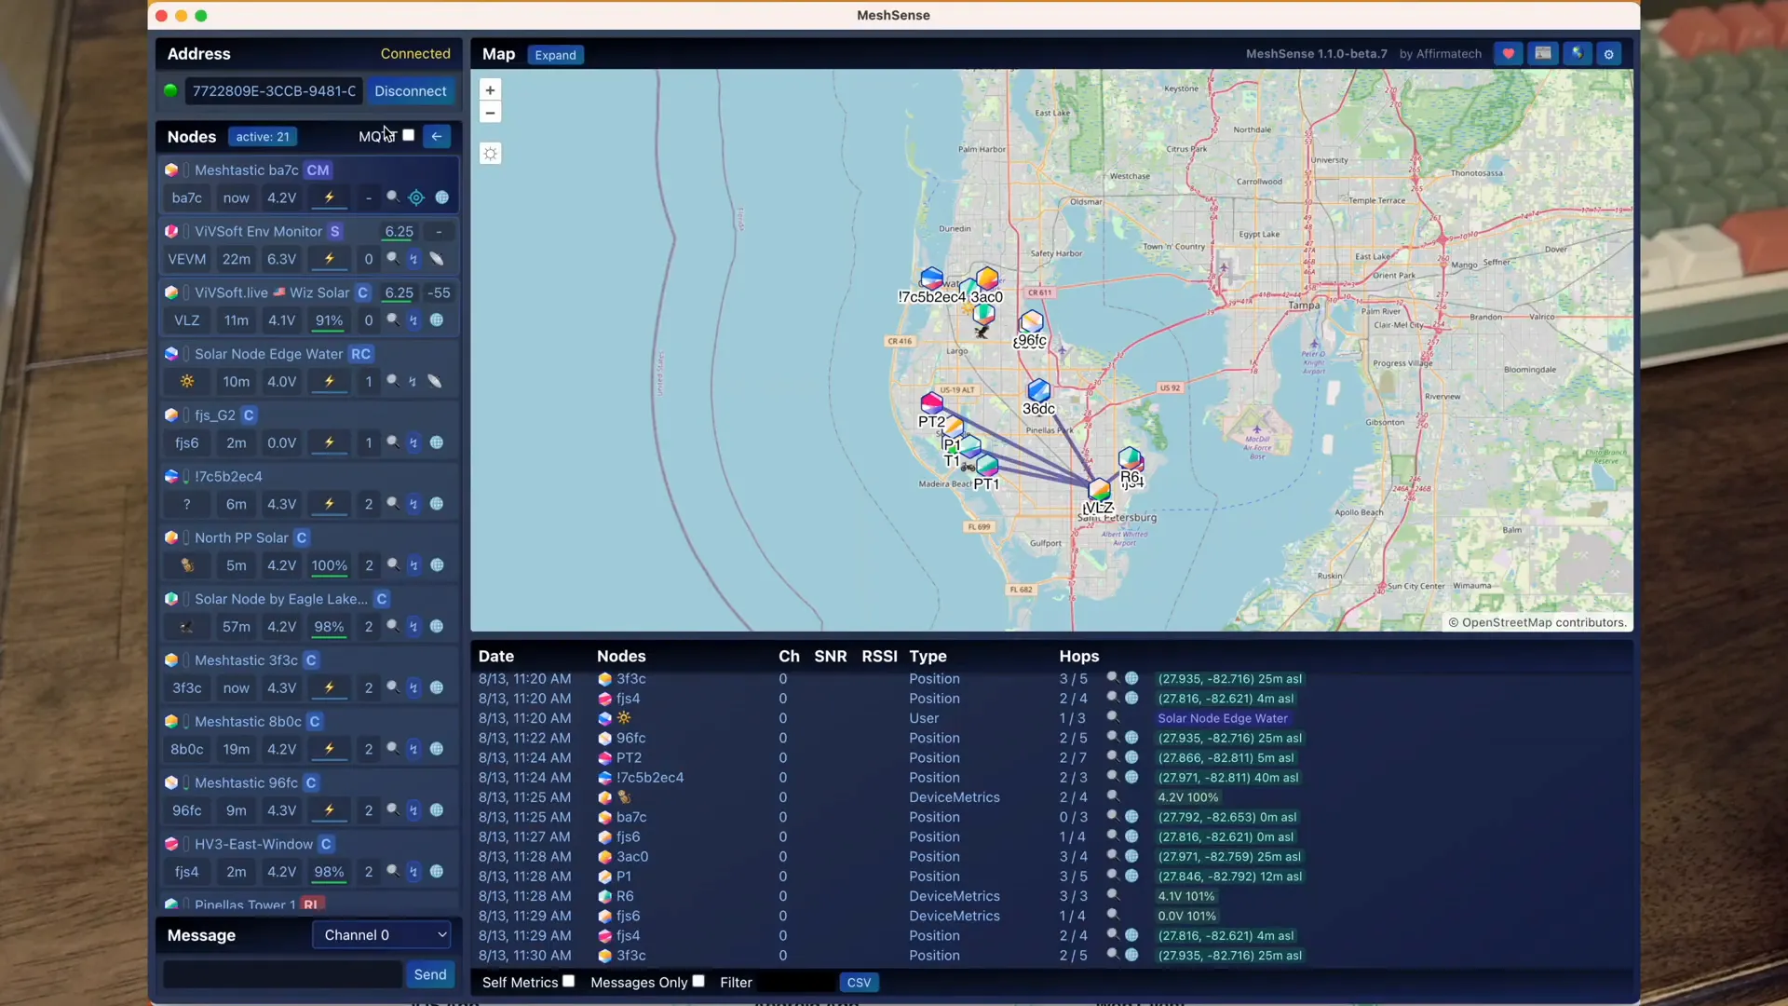
Task: Collapse Nodes panel with arrow button
Action: pos(437,137)
